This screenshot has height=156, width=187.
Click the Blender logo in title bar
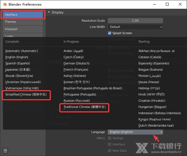tap(5, 5)
